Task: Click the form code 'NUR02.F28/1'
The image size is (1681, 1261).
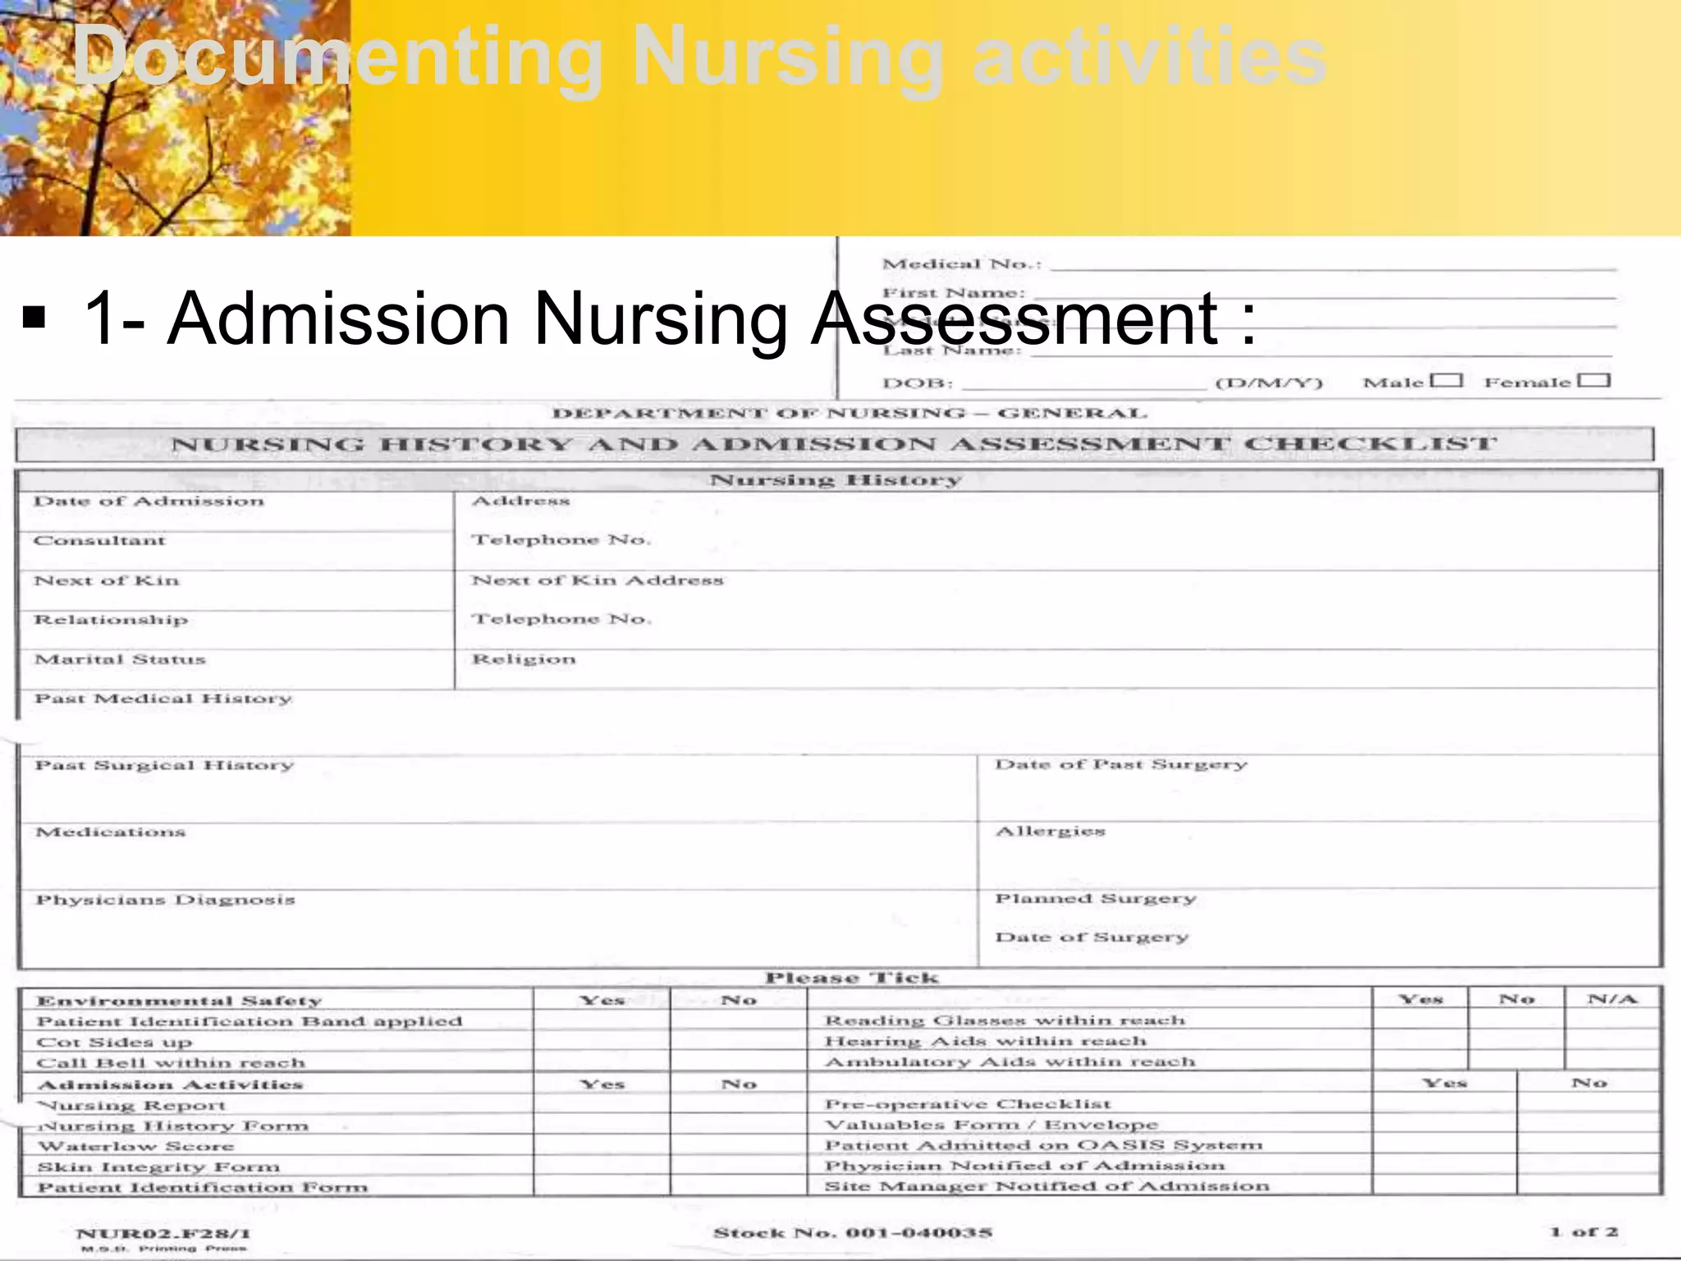Action: pos(163,1233)
